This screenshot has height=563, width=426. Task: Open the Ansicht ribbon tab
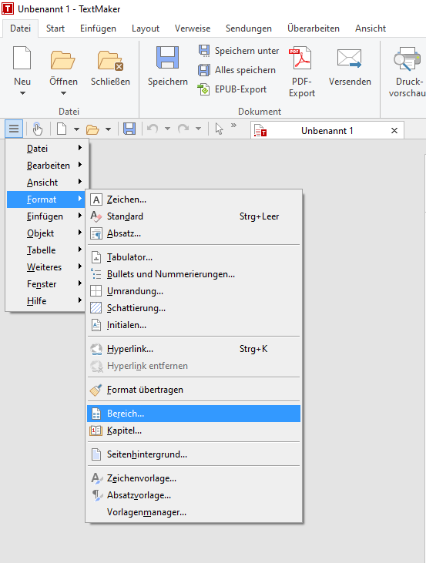(x=371, y=28)
